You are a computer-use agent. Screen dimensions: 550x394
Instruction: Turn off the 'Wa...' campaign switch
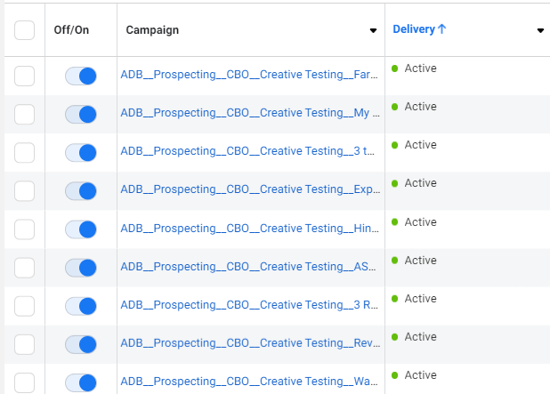pos(81,382)
